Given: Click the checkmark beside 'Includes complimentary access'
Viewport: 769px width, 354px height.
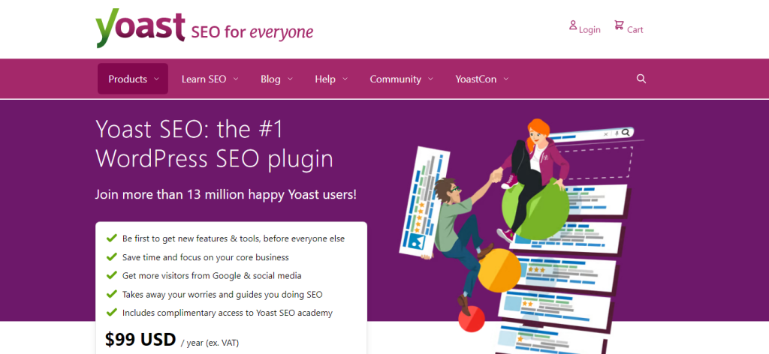Looking at the screenshot, I should coord(111,312).
